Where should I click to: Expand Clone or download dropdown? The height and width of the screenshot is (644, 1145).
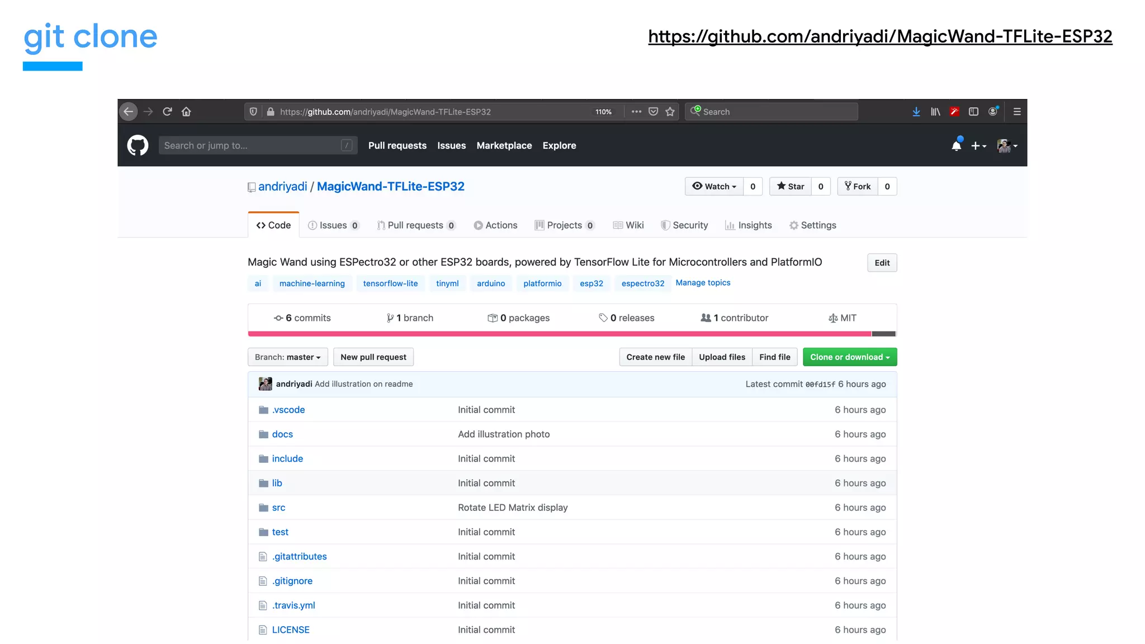point(850,357)
